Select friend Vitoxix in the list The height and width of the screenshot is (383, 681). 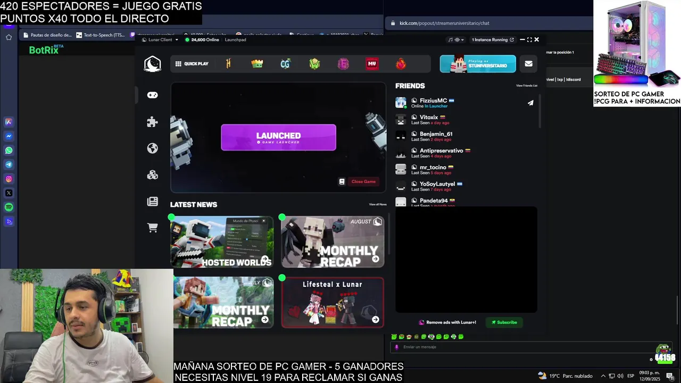pos(466,120)
